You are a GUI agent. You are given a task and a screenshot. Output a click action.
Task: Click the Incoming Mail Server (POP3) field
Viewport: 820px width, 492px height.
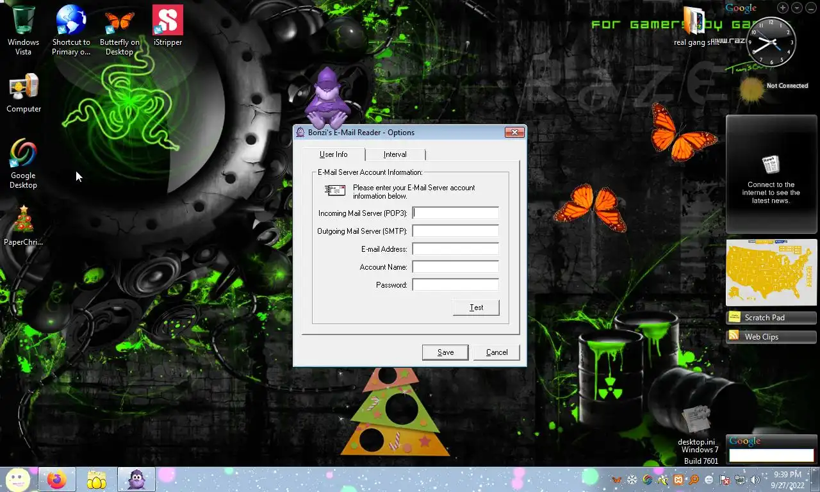(x=455, y=213)
